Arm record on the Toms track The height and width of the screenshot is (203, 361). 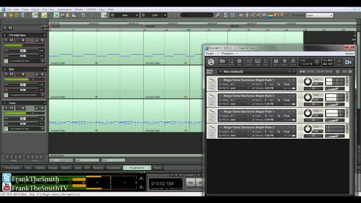[x=17, y=108]
